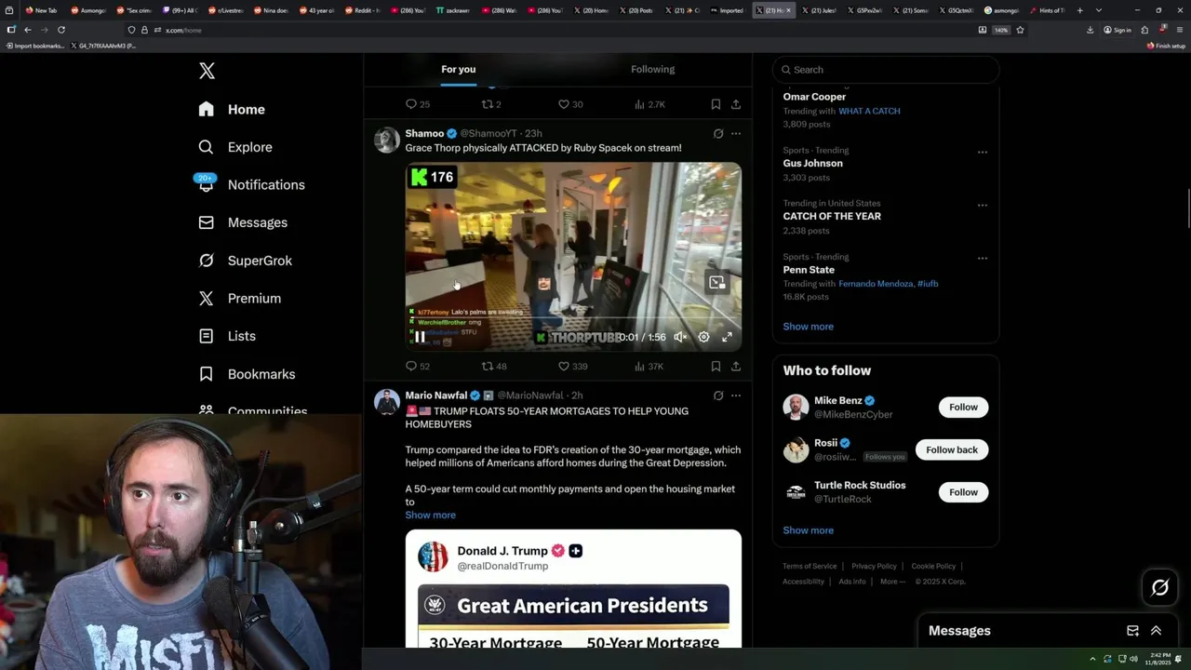
Task: Follow Mike Benz
Action: click(963, 407)
